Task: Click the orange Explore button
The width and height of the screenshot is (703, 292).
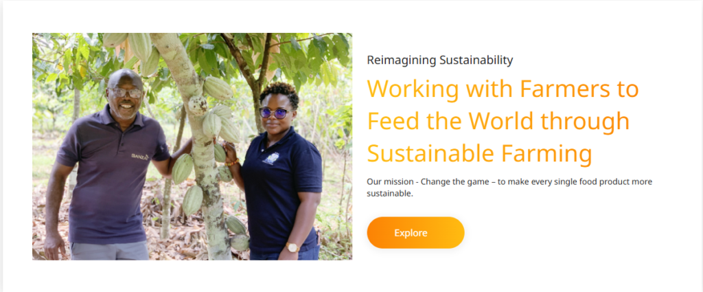Action: point(415,233)
